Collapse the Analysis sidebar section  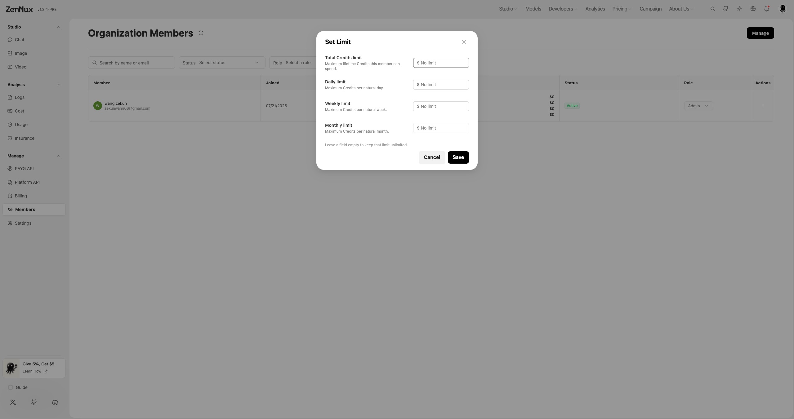58,85
